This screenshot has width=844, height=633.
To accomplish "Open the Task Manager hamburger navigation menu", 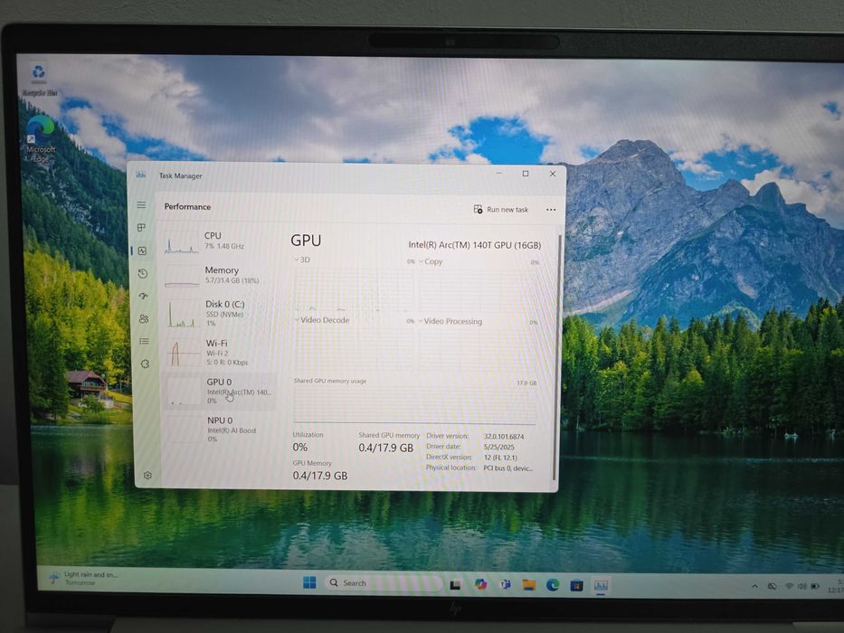I will pyautogui.click(x=141, y=205).
